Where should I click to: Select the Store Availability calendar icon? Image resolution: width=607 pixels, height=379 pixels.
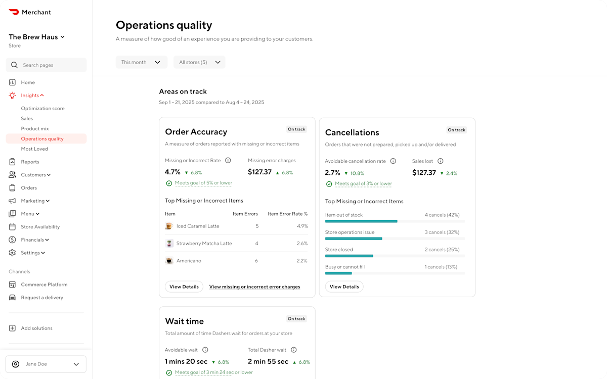(x=12, y=226)
